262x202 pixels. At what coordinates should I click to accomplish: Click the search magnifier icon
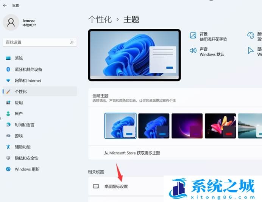click(72, 42)
